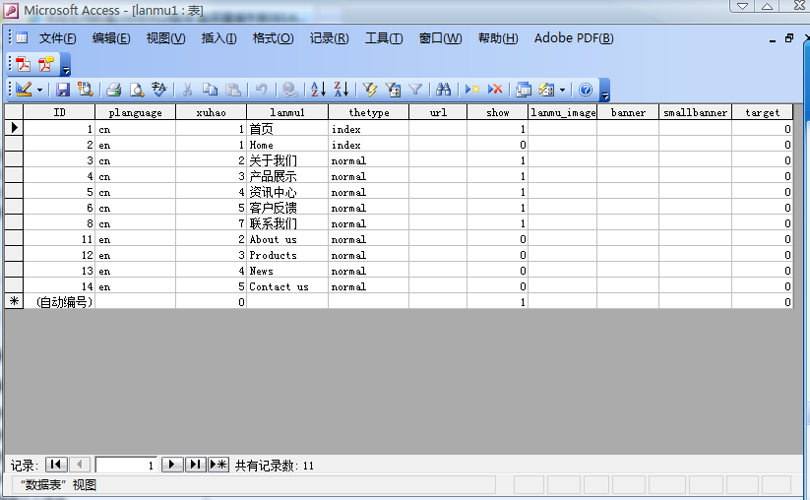Open the 工具(T) menu
This screenshot has height=500, width=810.
click(x=384, y=38)
